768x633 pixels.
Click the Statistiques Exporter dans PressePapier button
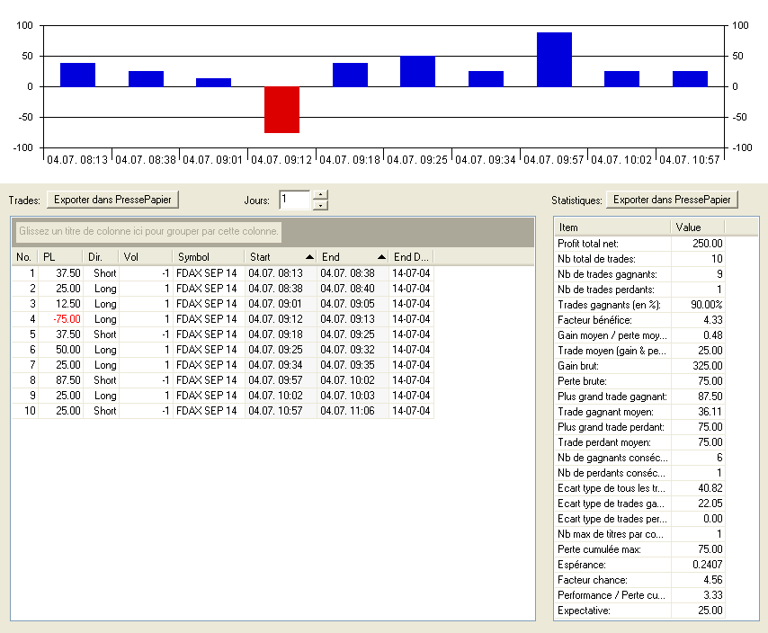(x=673, y=199)
